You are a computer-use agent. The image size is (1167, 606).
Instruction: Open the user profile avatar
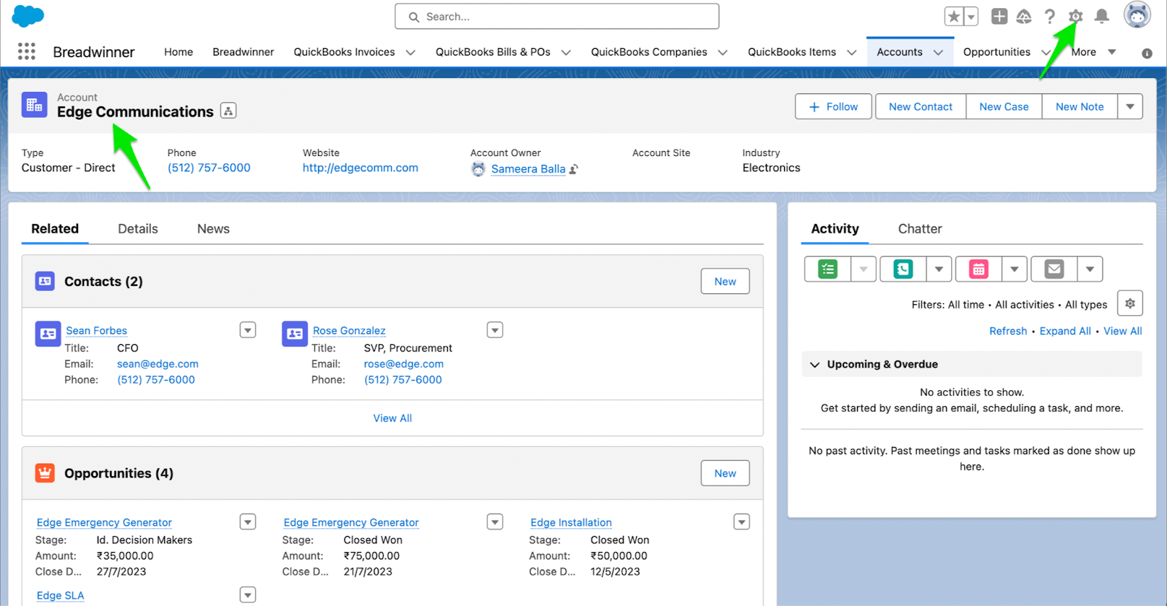(1137, 15)
